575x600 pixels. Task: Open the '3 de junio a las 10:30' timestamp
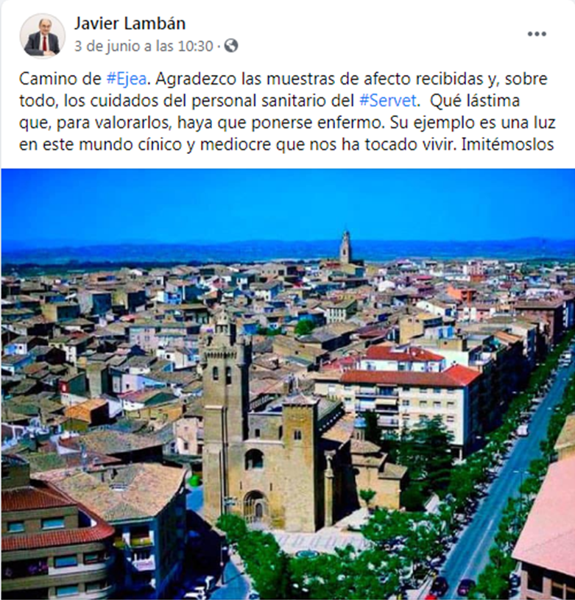tap(144, 46)
